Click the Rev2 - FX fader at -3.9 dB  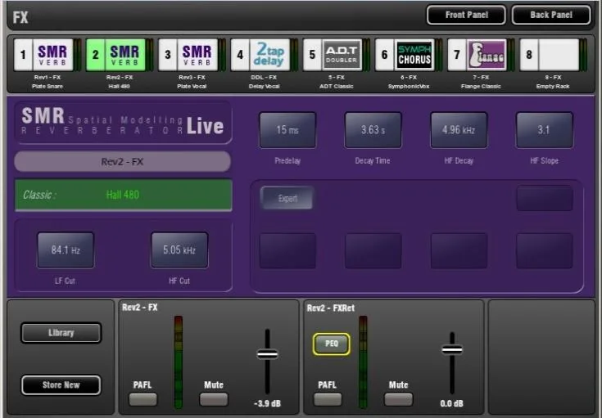point(267,353)
